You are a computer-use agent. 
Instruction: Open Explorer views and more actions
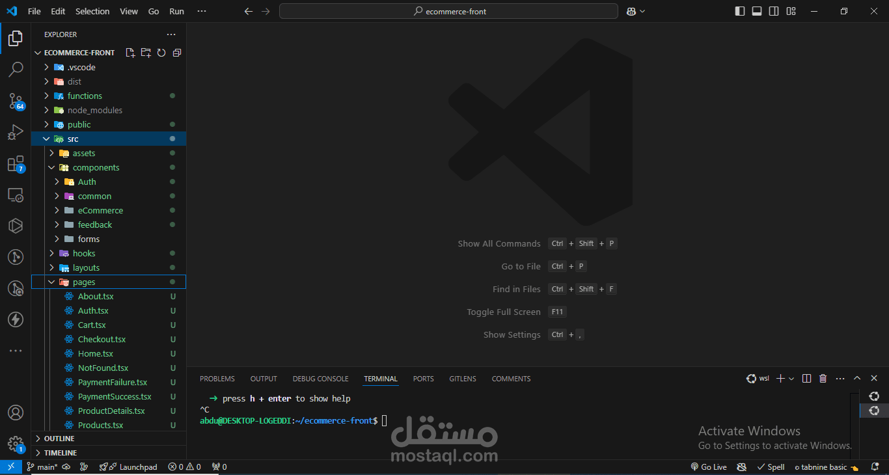point(171,34)
